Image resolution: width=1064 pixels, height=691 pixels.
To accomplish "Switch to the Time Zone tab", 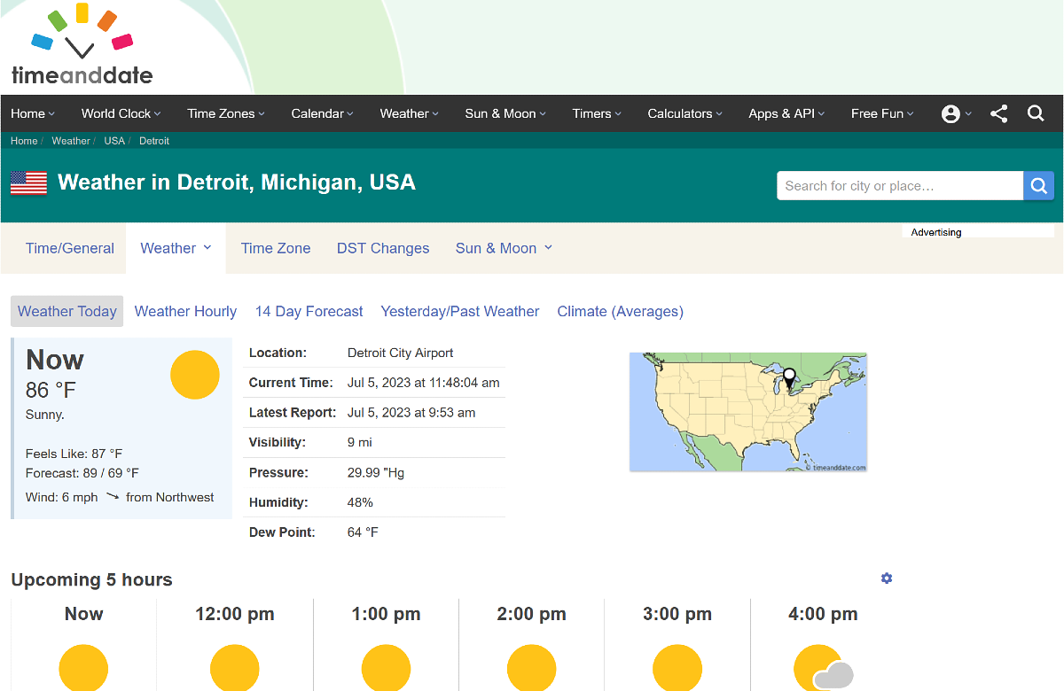I will click(275, 248).
